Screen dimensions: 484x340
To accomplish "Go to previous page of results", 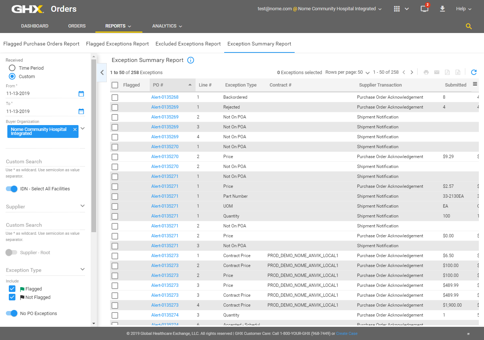I will click(404, 72).
